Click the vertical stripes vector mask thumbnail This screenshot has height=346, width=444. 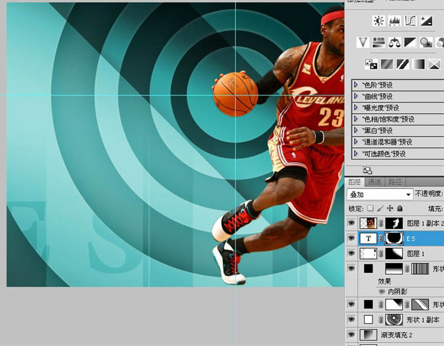pyautogui.click(x=420, y=269)
